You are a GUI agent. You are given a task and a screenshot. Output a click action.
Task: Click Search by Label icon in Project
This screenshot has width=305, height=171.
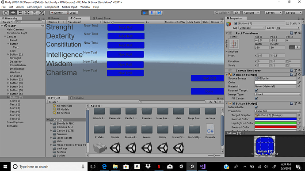tap(215, 102)
